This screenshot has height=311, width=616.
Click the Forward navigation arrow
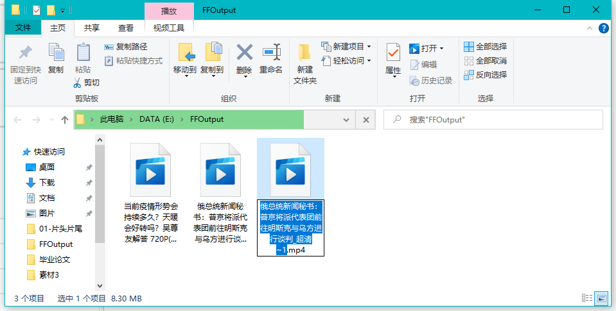[36, 120]
